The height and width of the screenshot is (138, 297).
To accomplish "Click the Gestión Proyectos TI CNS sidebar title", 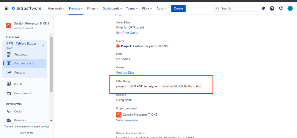I will point(31,24).
